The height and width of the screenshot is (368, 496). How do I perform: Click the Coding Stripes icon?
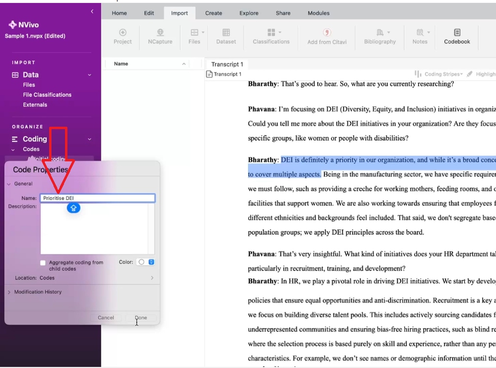[x=418, y=74]
